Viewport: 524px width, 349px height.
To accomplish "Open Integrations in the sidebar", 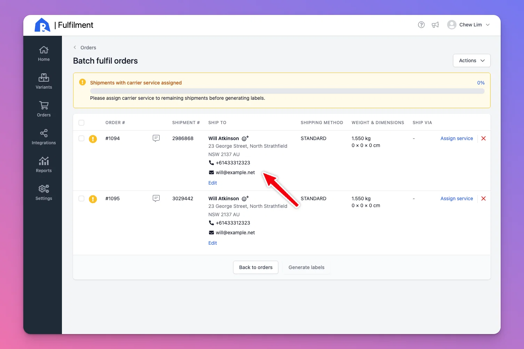I will pyautogui.click(x=44, y=137).
